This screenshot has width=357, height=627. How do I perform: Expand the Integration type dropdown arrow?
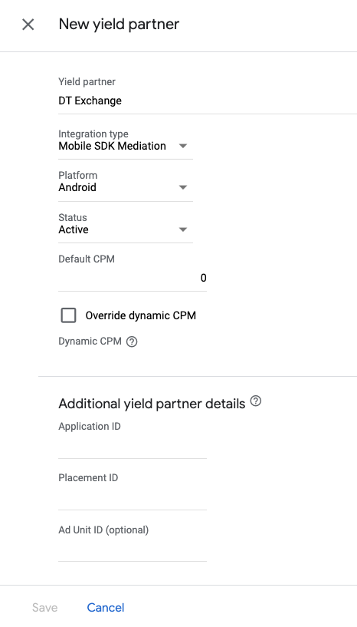click(183, 147)
